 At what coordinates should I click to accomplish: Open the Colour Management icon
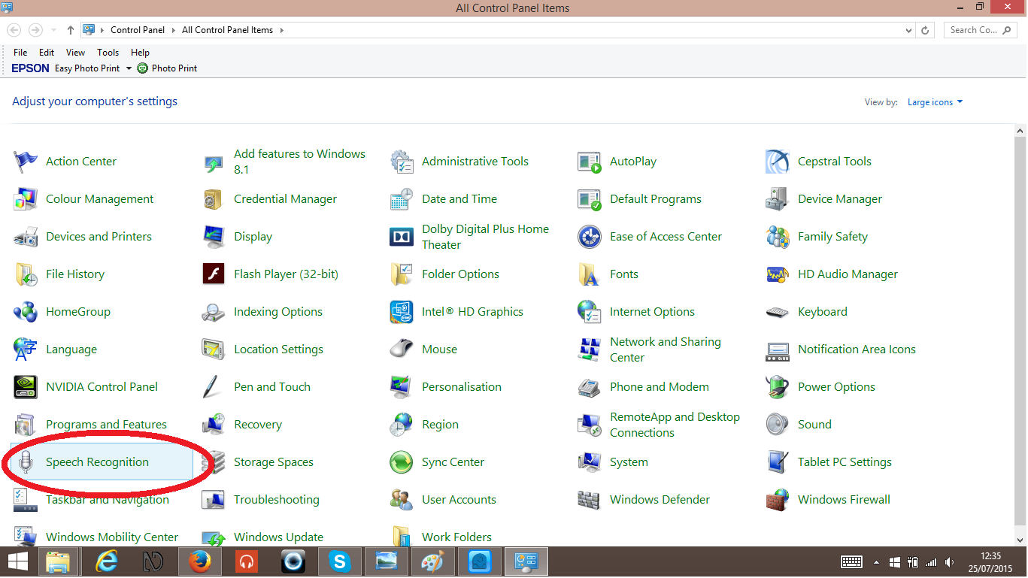(26, 199)
